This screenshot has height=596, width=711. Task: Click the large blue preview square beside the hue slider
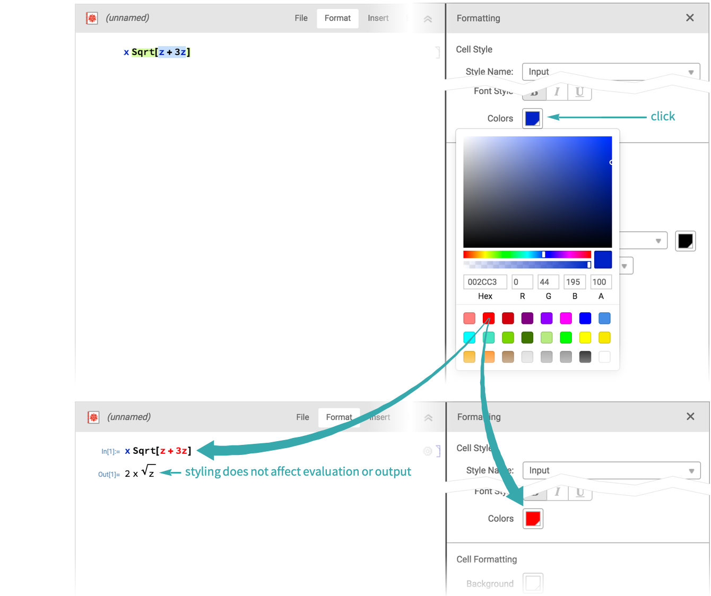[x=603, y=260]
